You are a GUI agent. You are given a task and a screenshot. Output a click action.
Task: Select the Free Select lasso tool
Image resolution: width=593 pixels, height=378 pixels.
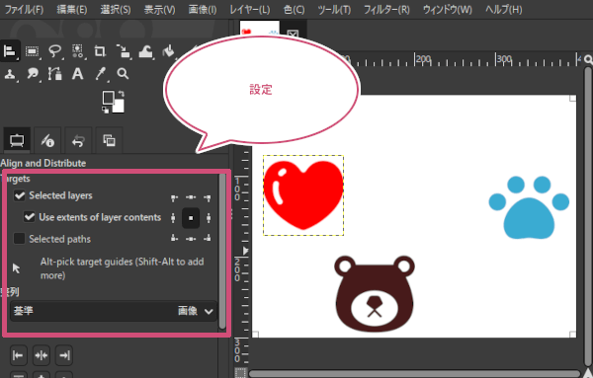coord(55,51)
